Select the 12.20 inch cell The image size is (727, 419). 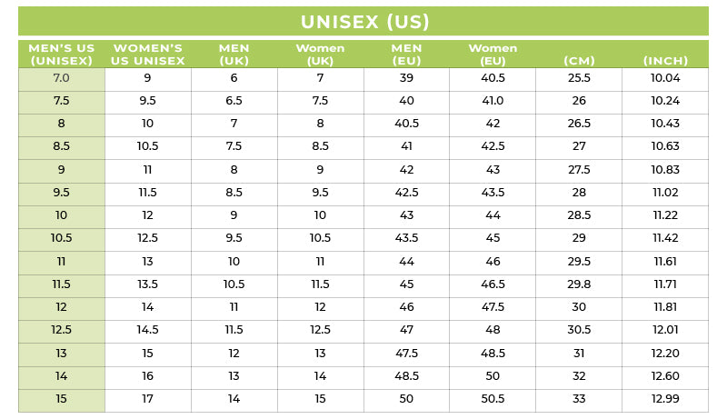click(665, 354)
